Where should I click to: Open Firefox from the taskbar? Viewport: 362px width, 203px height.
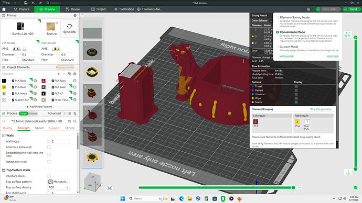[x=239, y=198]
